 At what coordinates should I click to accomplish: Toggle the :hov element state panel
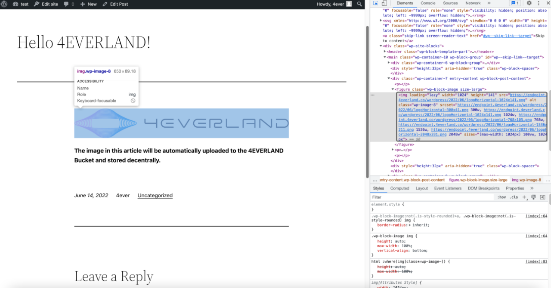coord(501,197)
